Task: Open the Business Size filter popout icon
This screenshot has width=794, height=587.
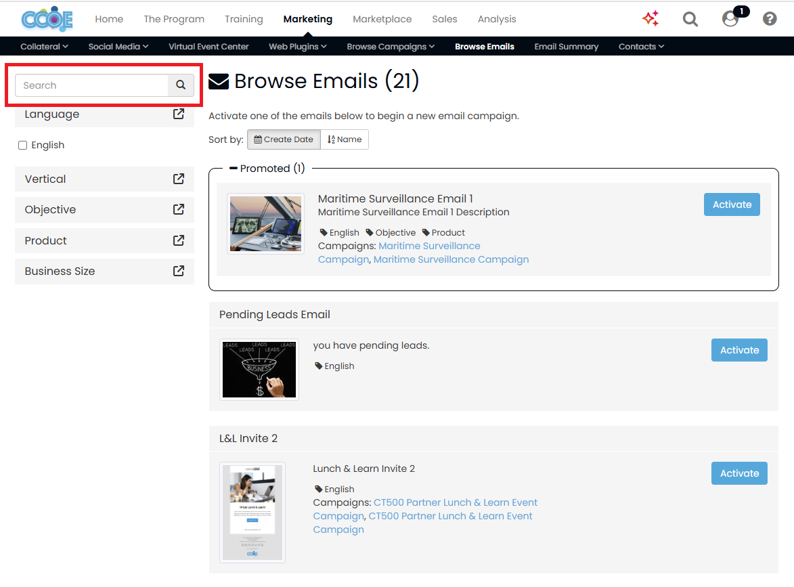Action: [178, 271]
